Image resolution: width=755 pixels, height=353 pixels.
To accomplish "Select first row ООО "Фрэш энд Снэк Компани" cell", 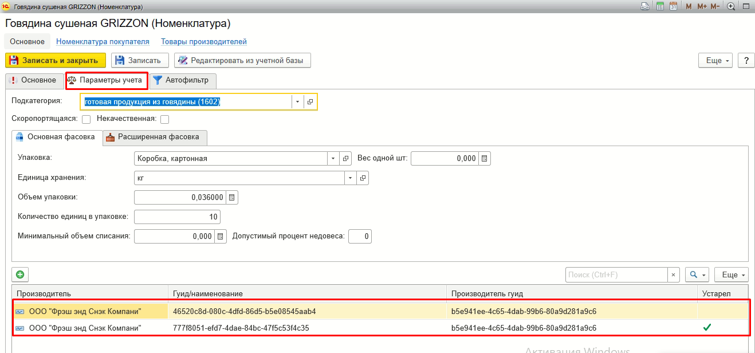I will (90, 312).
